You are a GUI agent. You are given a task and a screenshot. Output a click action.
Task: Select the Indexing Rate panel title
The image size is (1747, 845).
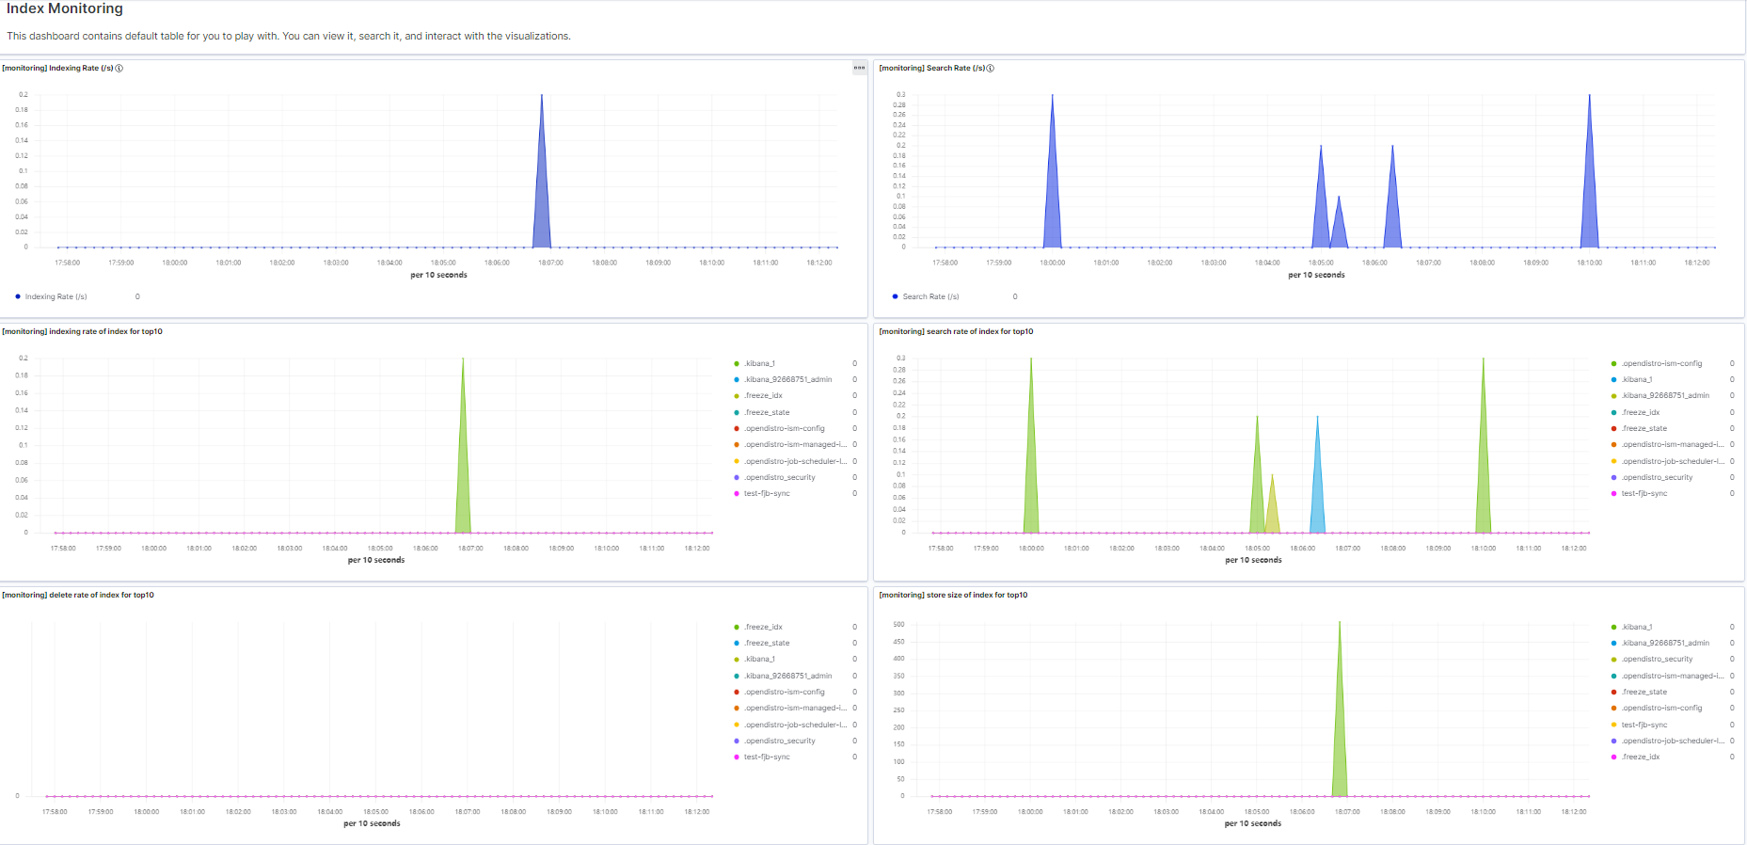(57, 68)
